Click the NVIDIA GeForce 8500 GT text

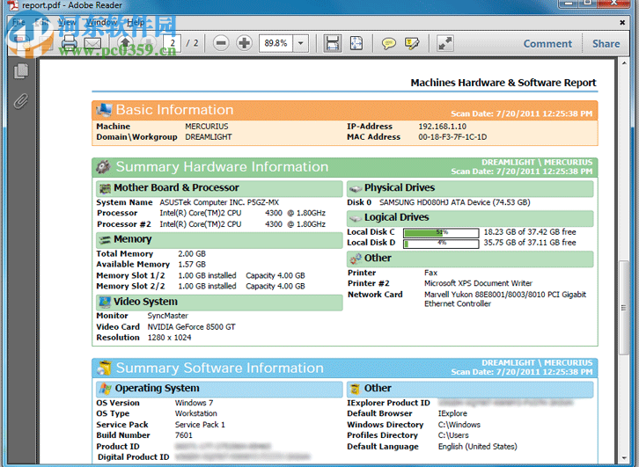[191, 326]
